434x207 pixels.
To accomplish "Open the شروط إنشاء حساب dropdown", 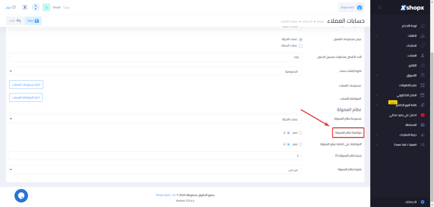I will click(x=155, y=71).
